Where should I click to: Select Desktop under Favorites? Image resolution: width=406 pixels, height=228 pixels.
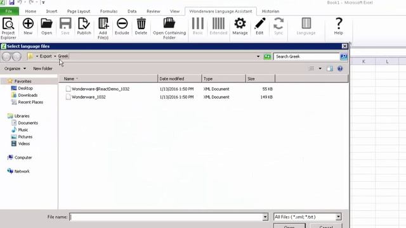pyautogui.click(x=25, y=88)
